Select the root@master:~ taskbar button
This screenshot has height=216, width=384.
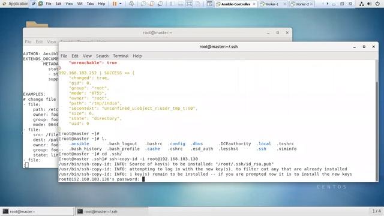[x=37, y=212]
